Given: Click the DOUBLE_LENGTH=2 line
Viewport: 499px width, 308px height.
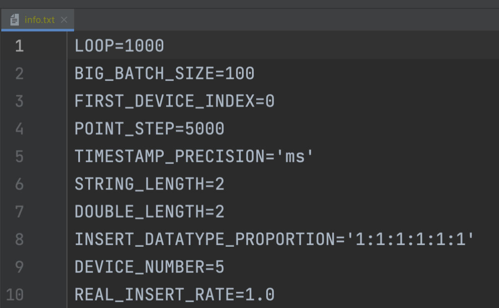Looking at the screenshot, I should pyautogui.click(x=149, y=211).
